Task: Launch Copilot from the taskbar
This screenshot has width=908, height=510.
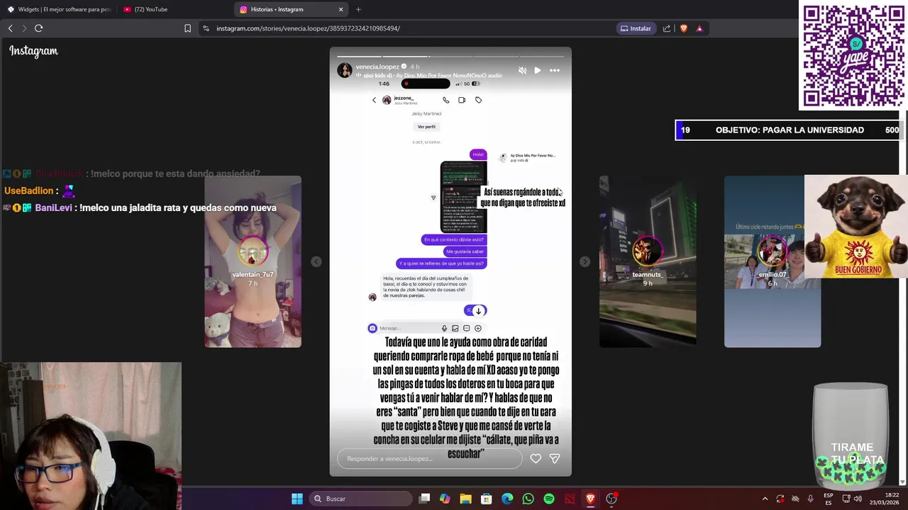Action: [445, 499]
